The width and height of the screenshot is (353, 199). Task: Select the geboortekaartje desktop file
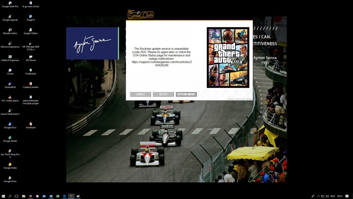click(x=31, y=100)
